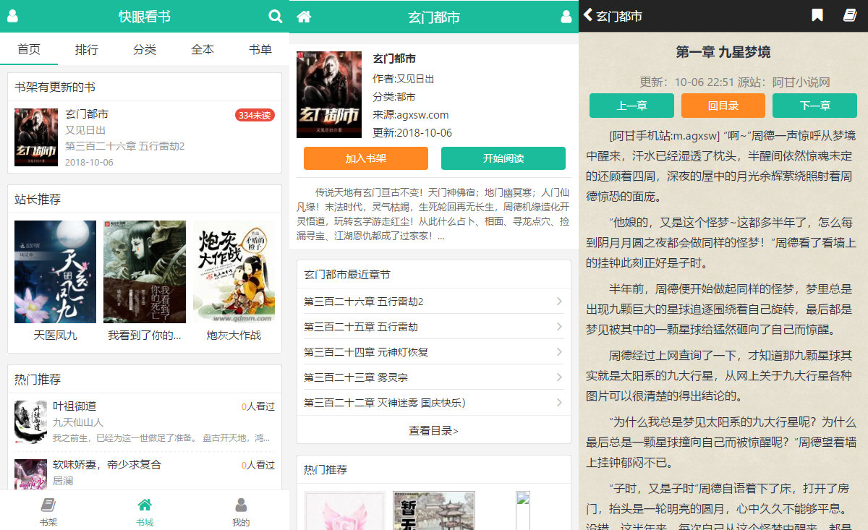Return to catalog with 回目录
The height and width of the screenshot is (530, 868).
723,106
